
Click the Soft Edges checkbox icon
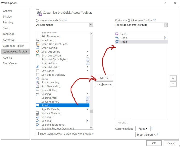coord(38,71)
